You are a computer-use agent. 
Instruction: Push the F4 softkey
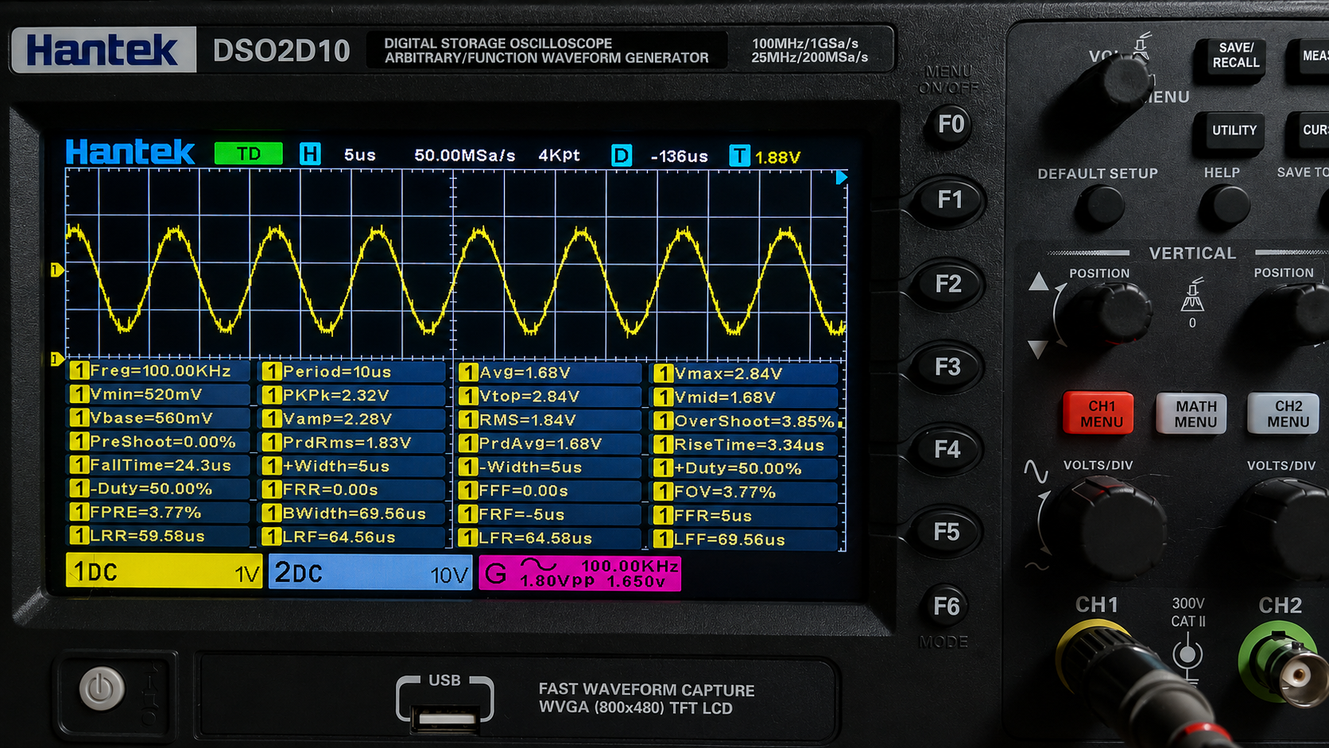click(947, 450)
